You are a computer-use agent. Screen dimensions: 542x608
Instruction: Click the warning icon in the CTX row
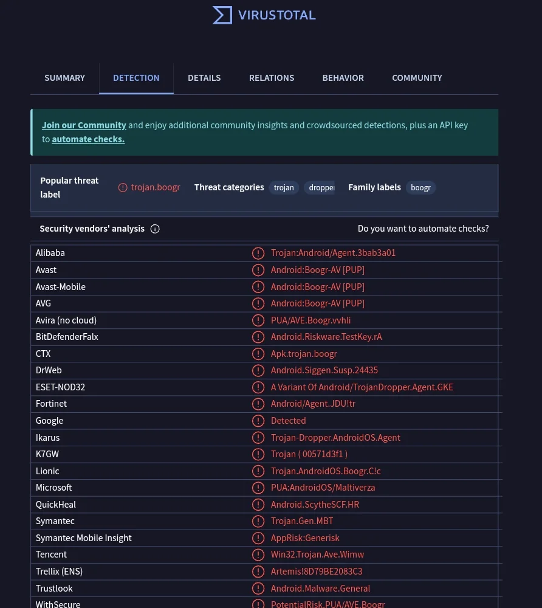[258, 354]
